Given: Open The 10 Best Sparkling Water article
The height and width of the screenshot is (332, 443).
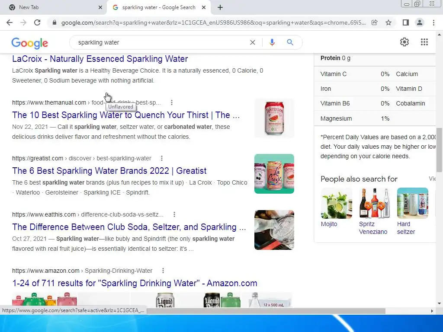Looking at the screenshot, I should [x=126, y=115].
